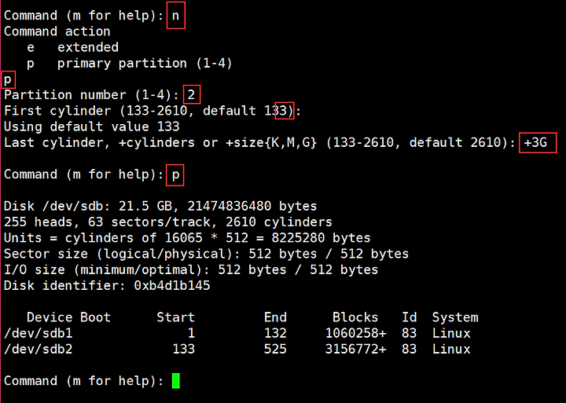
Task: Click the Blocks value 1060258+
Action: 355,333
